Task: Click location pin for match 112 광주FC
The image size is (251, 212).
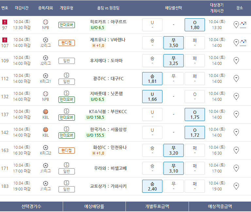Action: tap(237, 78)
